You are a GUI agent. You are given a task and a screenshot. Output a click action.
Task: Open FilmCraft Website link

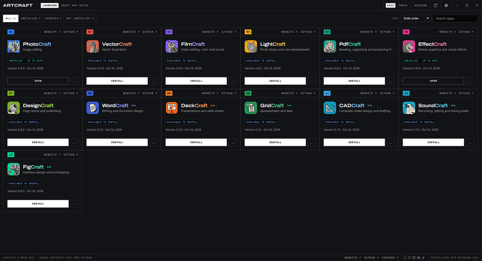[210, 32]
